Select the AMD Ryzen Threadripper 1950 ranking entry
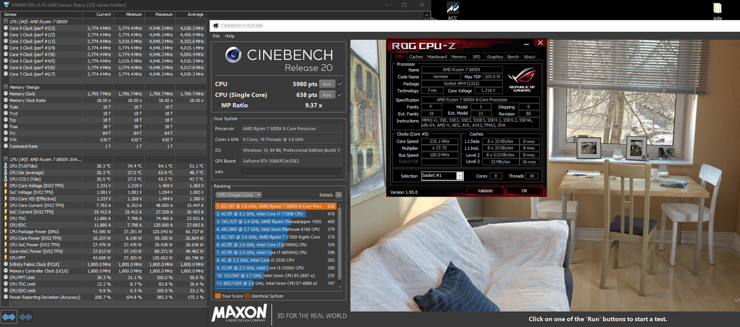Screen dimensions: 740x327 (276, 221)
